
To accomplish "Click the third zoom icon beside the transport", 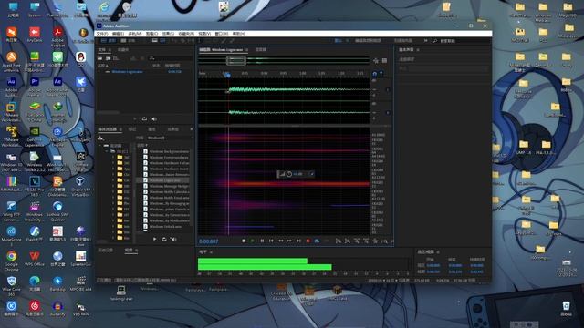I will pos(357,241).
